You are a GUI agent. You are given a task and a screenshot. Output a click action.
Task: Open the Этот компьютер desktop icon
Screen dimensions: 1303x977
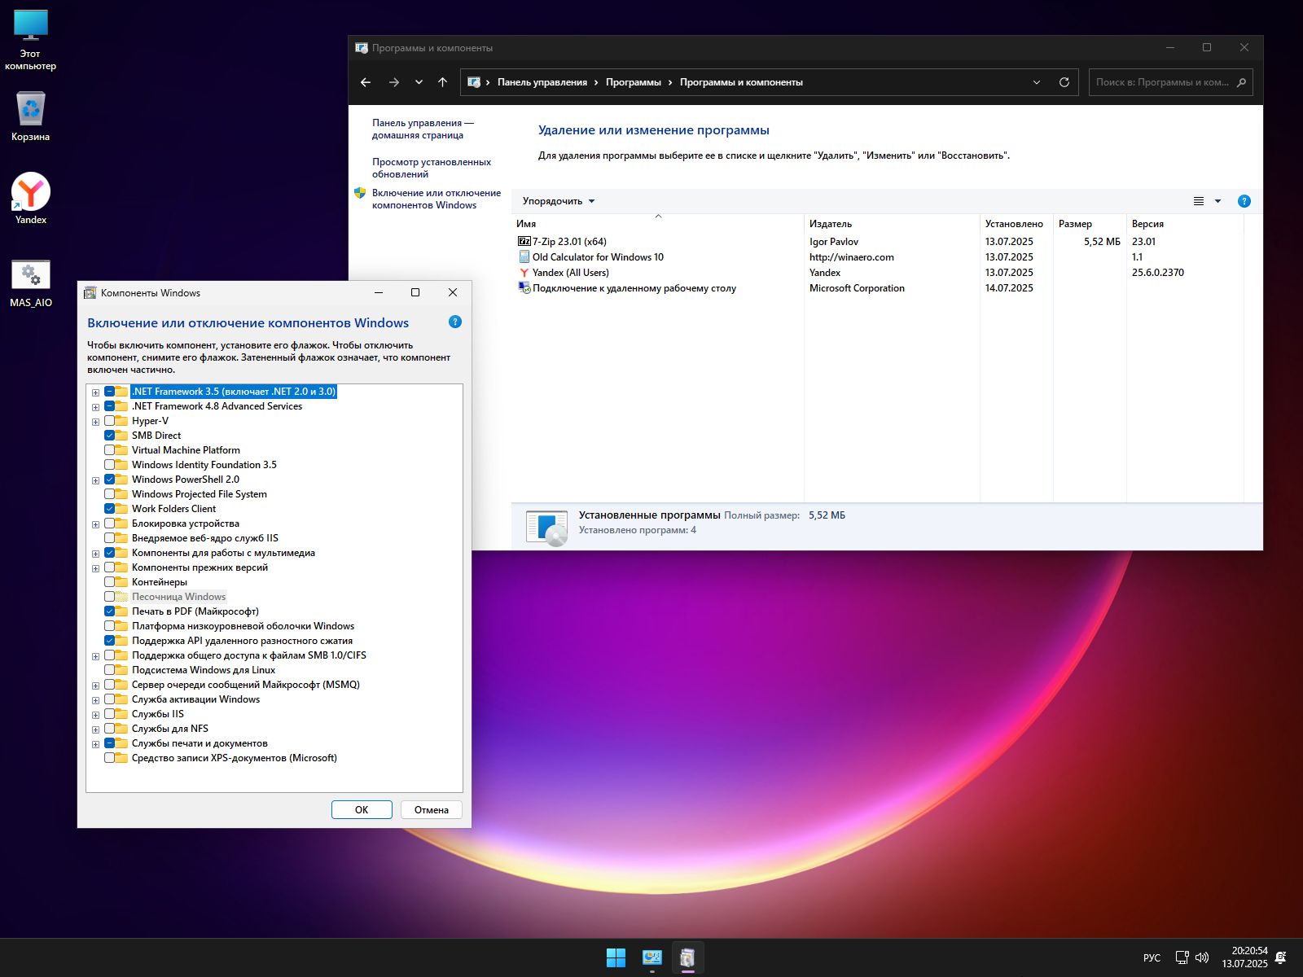coord(31,40)
